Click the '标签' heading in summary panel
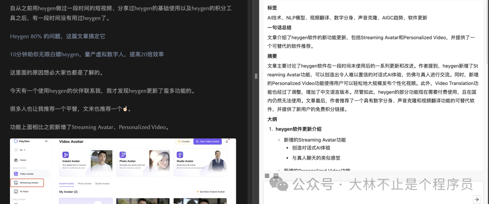489x204 pixels. tap(272, 8)
